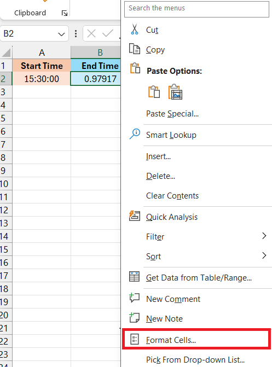Open Smart Lookup magnifier icon
Screen dimensions: 272x367
(x=135, y=134)
